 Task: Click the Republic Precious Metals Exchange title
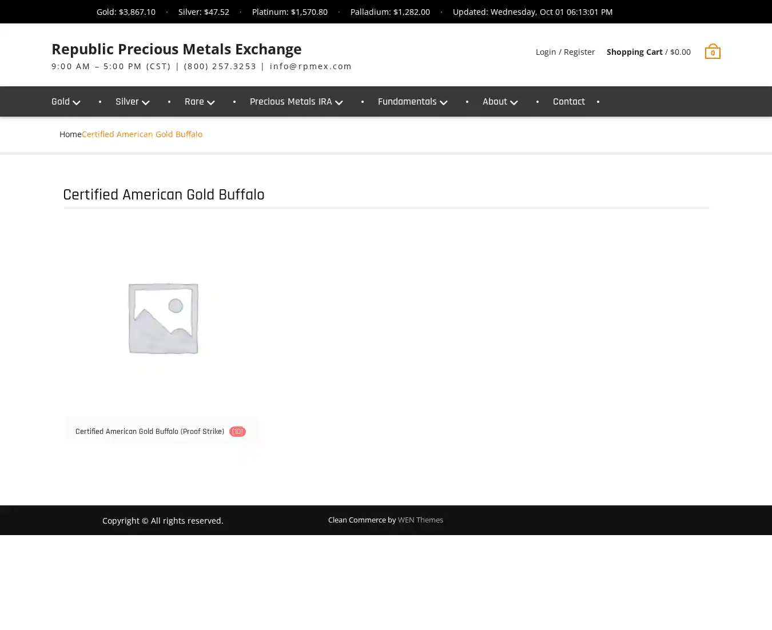coord(176,49)
